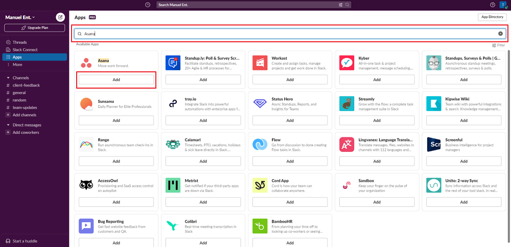Screen dimensions: 511x247
Task: Click the Streamly app icon
Action: (347, 104)
